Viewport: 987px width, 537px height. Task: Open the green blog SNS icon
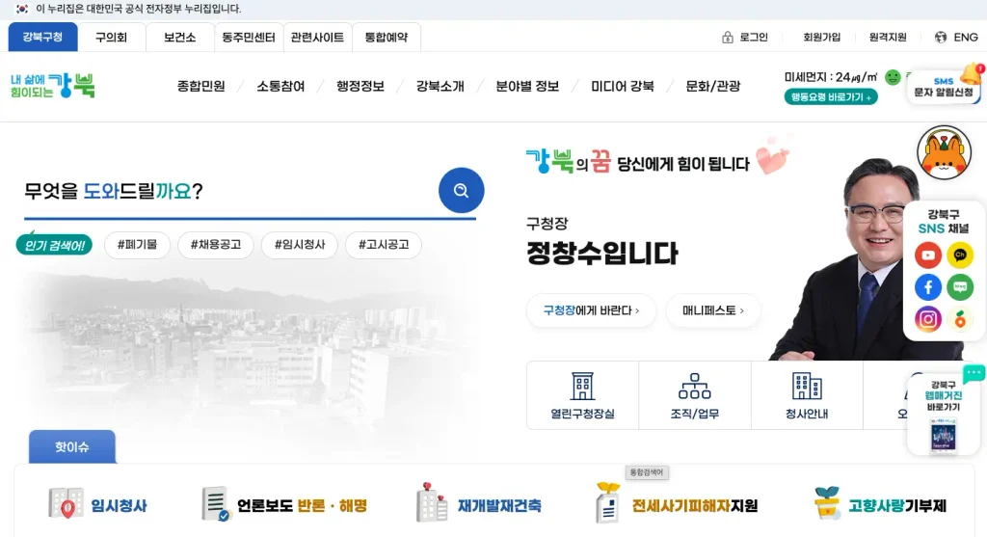pos(960,287)
